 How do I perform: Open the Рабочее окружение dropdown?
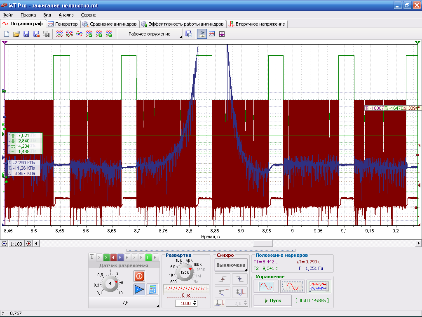(x=150, y=34)
